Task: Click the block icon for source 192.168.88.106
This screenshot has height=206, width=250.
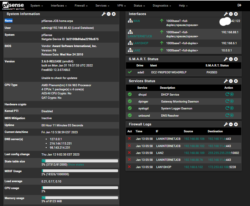Action: [x=129, y=139]
